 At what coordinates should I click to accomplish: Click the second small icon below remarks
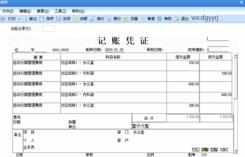pos(205,150)
